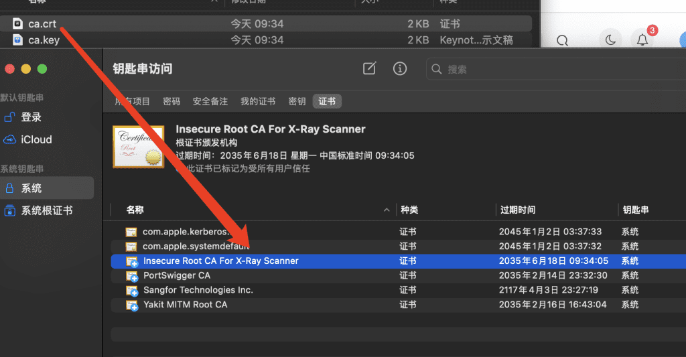Screen dimensions: 686x357
Task: Click expiry 2045年1月2日 03:37:33 cell
Action: click(550, 232)
